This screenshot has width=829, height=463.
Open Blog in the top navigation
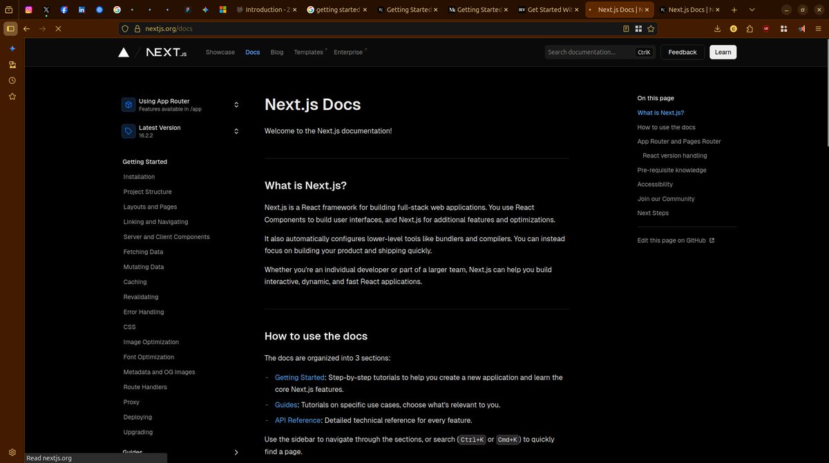[277, 52]
